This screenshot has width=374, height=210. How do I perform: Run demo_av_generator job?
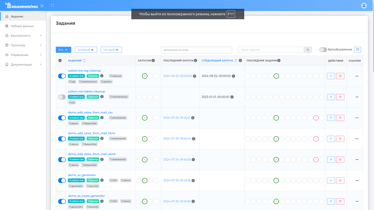331,181
